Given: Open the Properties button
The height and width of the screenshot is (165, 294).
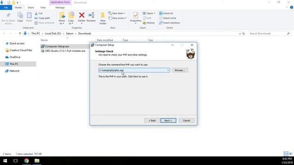Looking at the screenshot, I should [136, 18].
